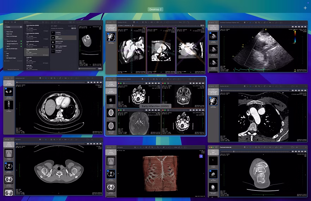Viewport: 311px width, 201px height.
Task: Click fit-to-window icon in the Early infarction toolbar
Action: click(154, 79)
